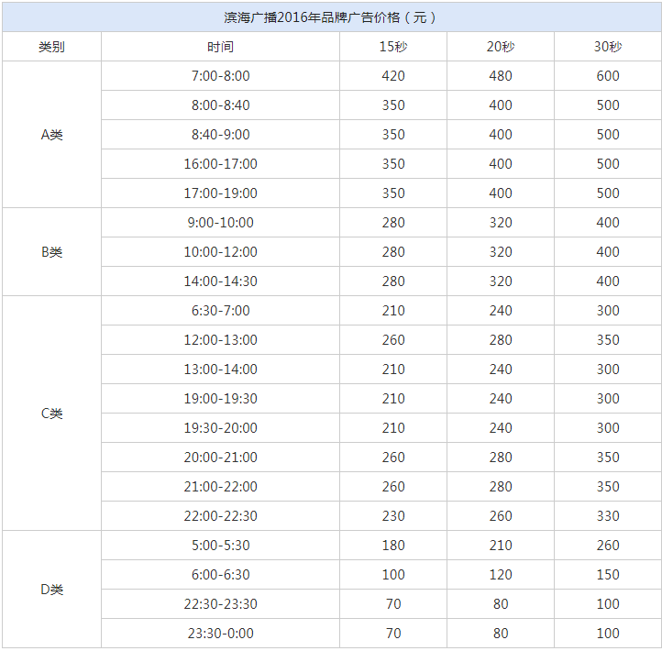Click the 150 price for 6:00-6:30
The image size is (662, 651).
click(608, 575)
